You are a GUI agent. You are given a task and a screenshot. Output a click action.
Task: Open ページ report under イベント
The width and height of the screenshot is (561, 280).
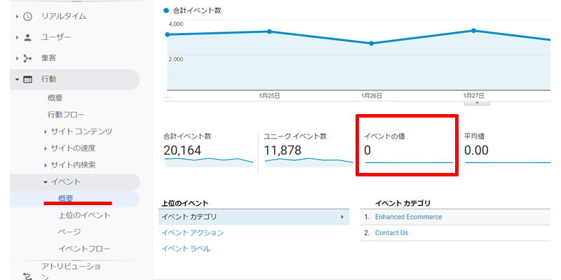point(69,232)
